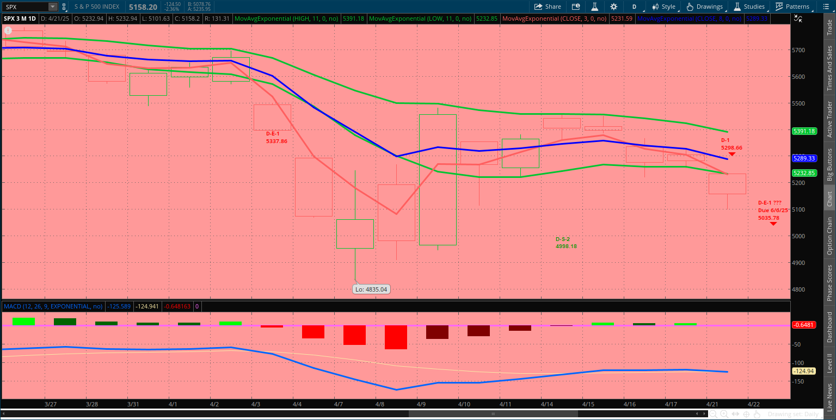836x420 pixels.
Task: Click the MACD (12, 26, 9, EXPONENTIAL, no) label
Action: pyautogui.click(x=53, y=306)
